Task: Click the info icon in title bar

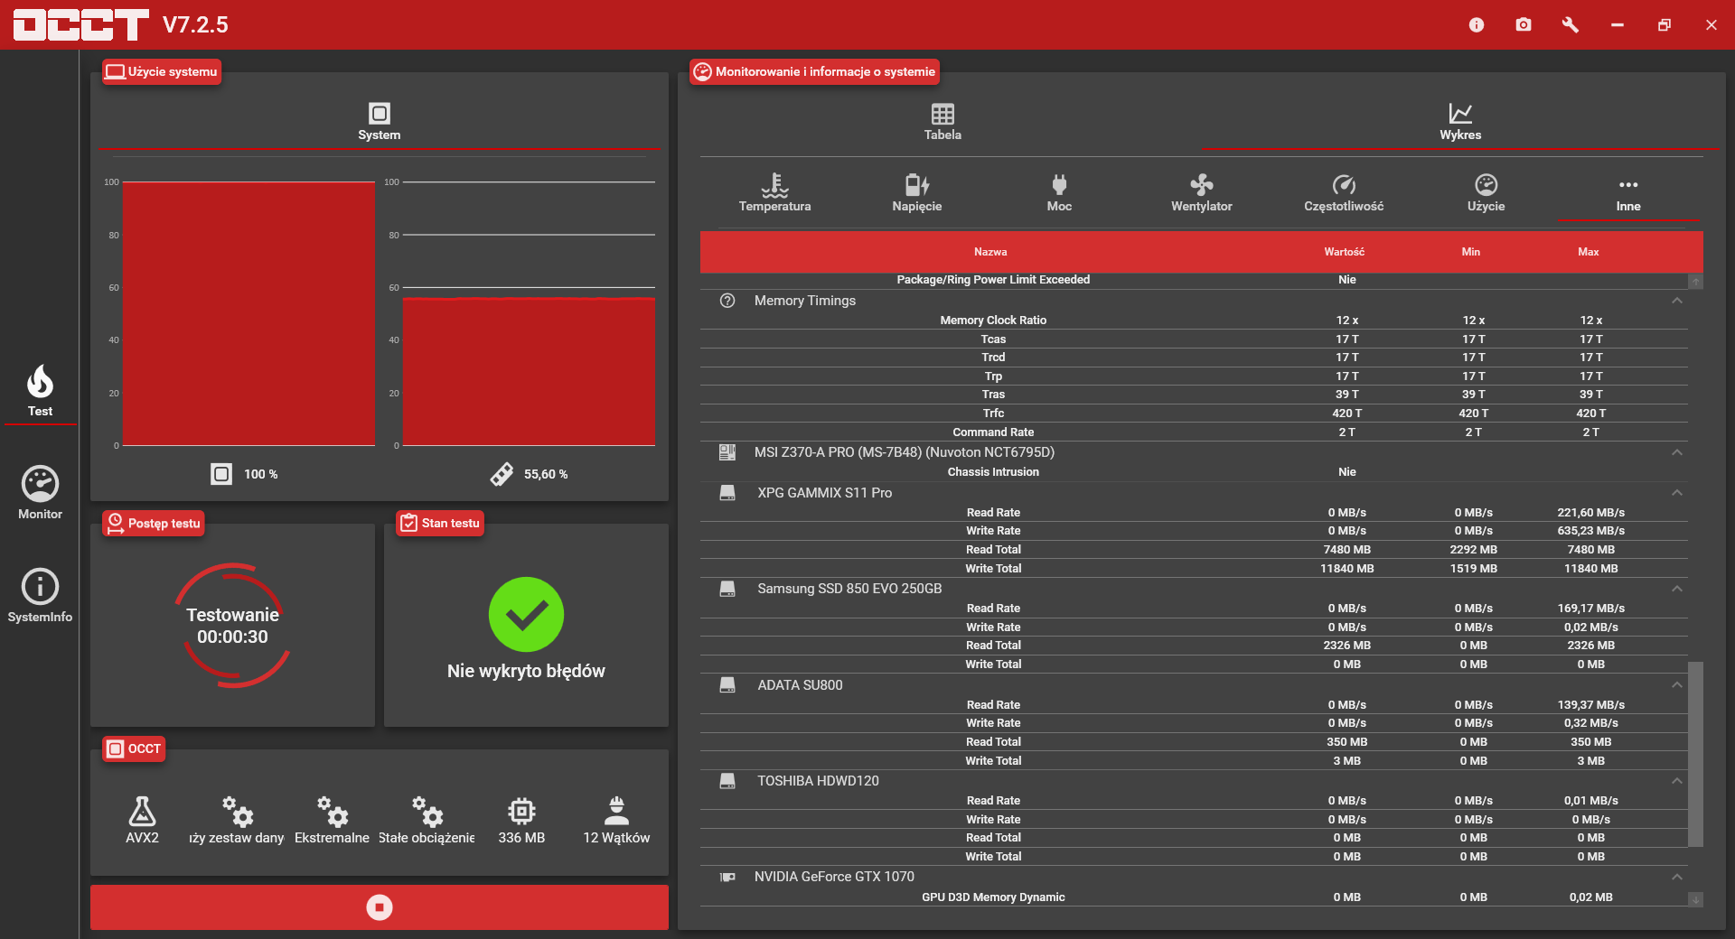Action: coord(1477,24)
